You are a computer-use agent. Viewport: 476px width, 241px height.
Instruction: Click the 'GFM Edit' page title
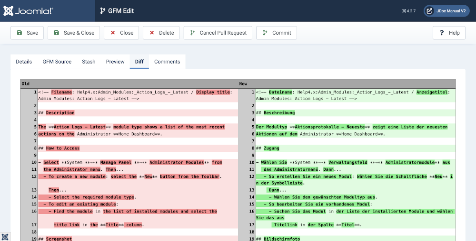pyautogui.click(x=121, y=11)
